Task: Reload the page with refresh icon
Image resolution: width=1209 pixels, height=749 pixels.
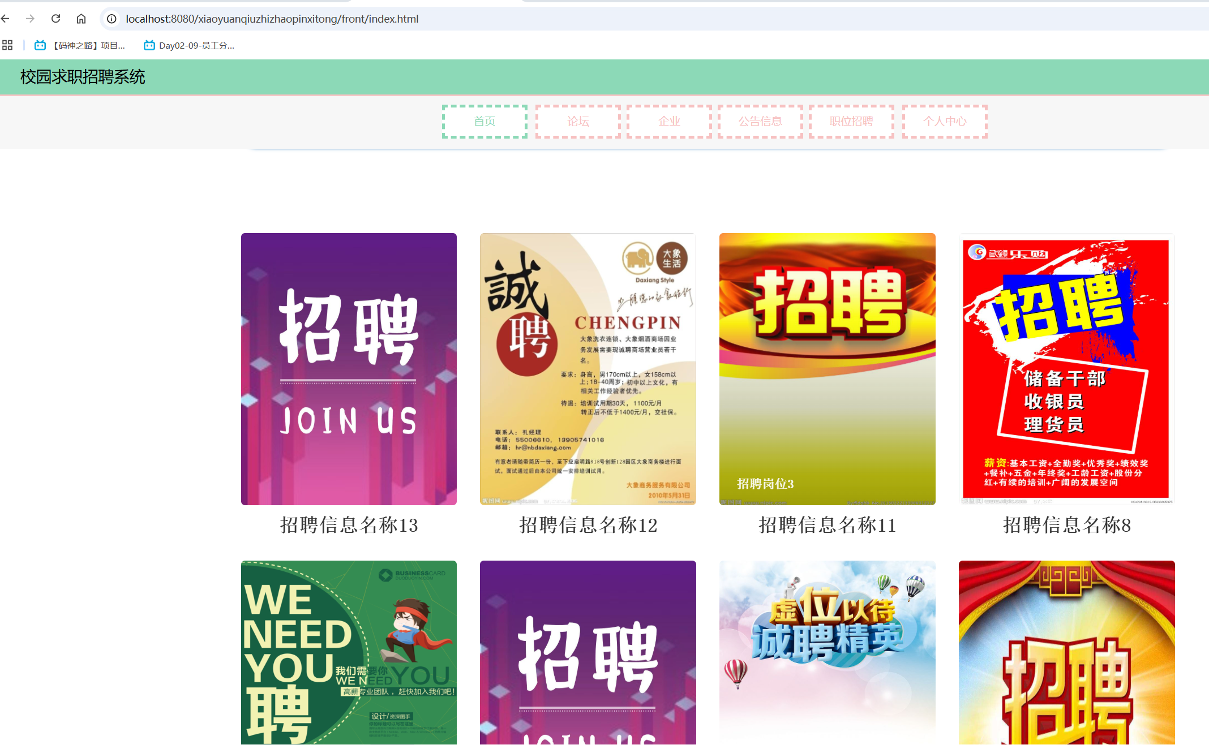Action: 55,19
